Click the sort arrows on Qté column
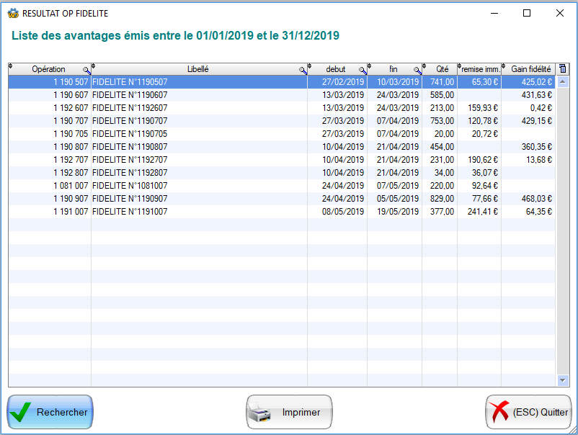 pos(424,67)
